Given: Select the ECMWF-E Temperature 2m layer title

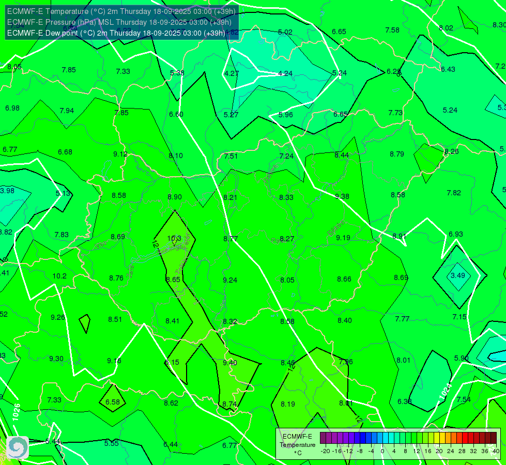Looking at the screenshot, I should click(121, 11).
